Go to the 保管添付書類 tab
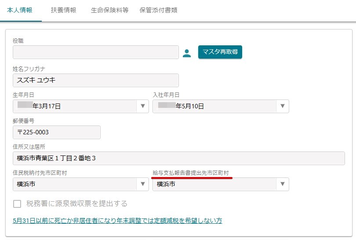This screenshot has width=356, height=240. click(158, 10)
